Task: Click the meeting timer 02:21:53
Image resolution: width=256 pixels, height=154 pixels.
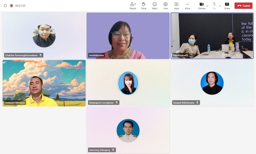Action: (x=20, y=6)
